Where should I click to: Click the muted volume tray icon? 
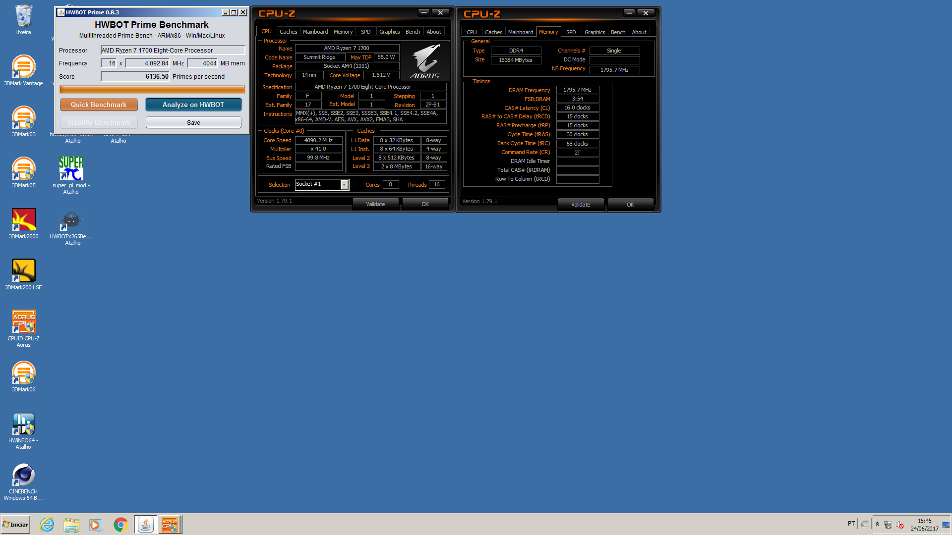pyautogui.click(x=900, y=525)
